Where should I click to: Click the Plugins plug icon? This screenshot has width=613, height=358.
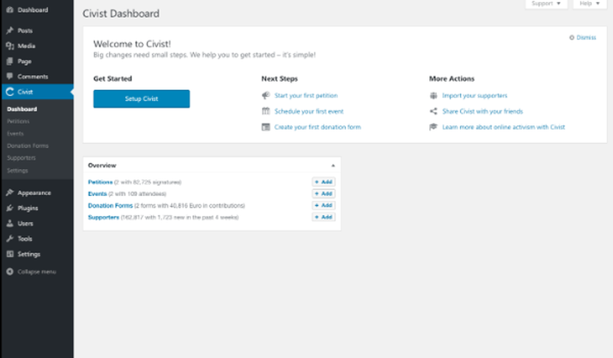(10, 208)
